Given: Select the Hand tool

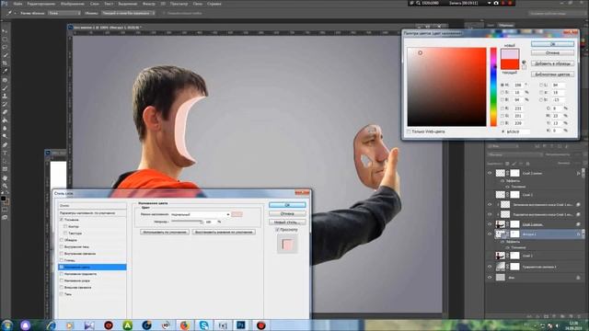Looking at the screenshot, I should [x=5, y=177].
